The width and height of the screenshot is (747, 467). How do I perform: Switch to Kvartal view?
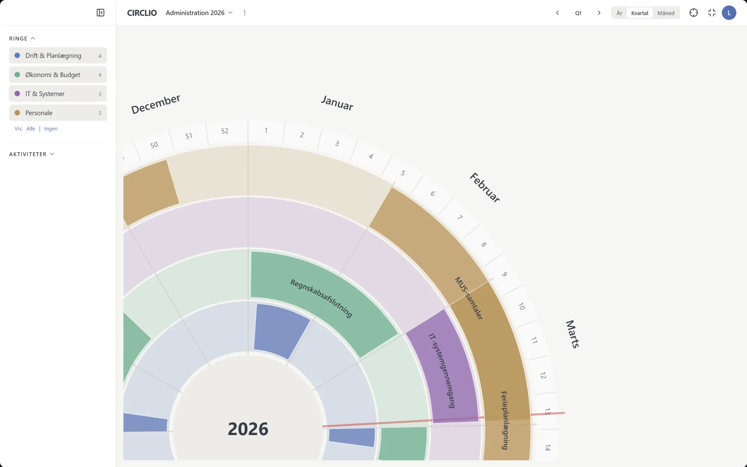pos(640,13)
